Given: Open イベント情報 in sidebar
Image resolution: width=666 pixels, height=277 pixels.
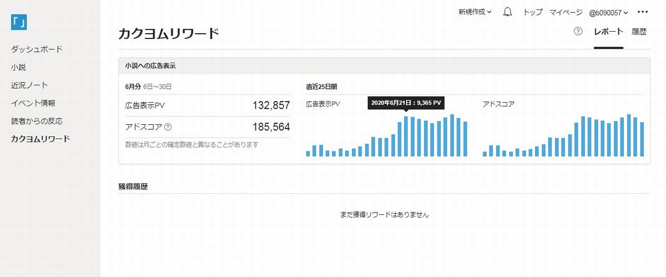Looking at the screenshot, I should (33, 103).
